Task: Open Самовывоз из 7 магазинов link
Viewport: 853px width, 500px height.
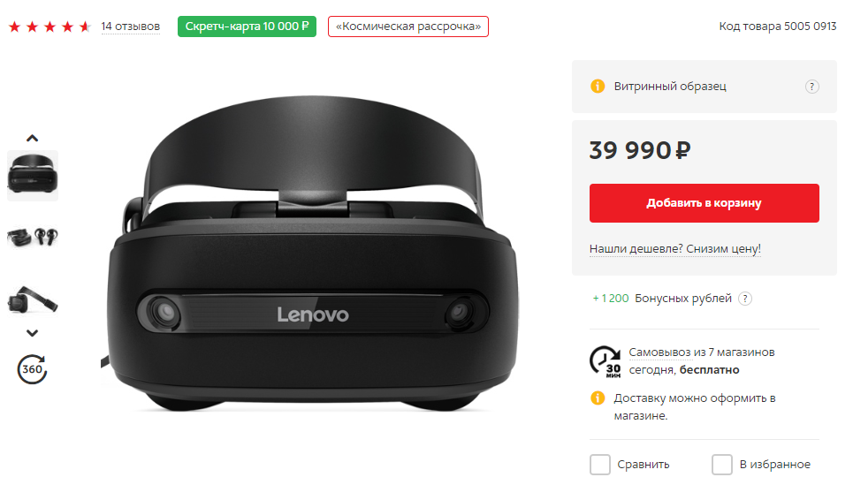Action: [x=702, y=352]
